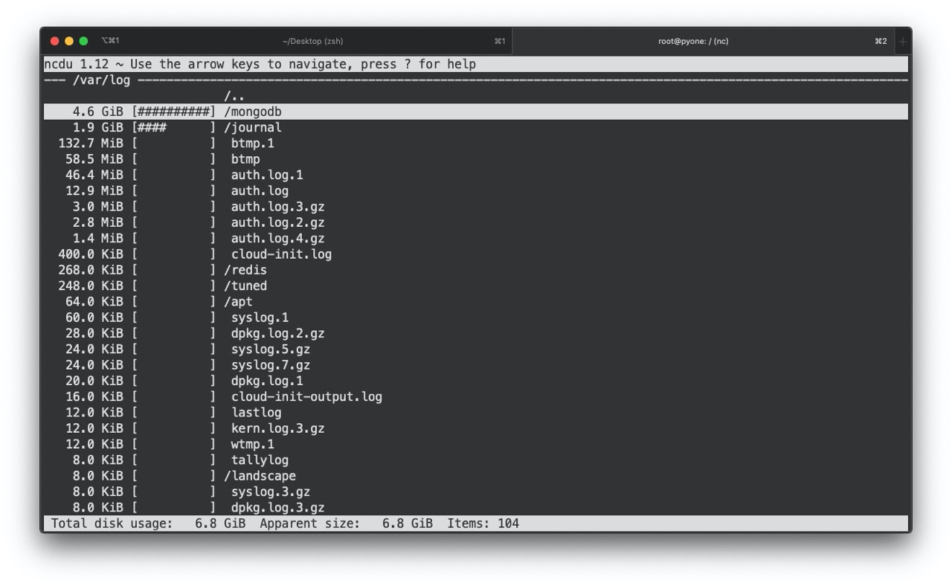
Task: Click the red close window button
Action: [54, 41]
